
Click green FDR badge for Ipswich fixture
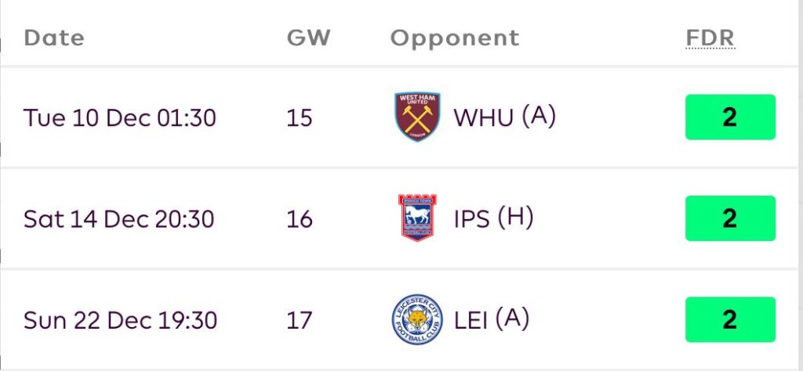point(729,218)
